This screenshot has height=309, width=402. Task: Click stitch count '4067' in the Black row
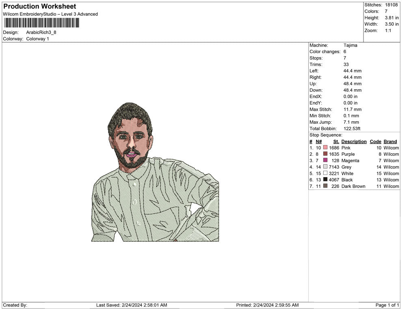pyautogui.click(x=334, y=180)
